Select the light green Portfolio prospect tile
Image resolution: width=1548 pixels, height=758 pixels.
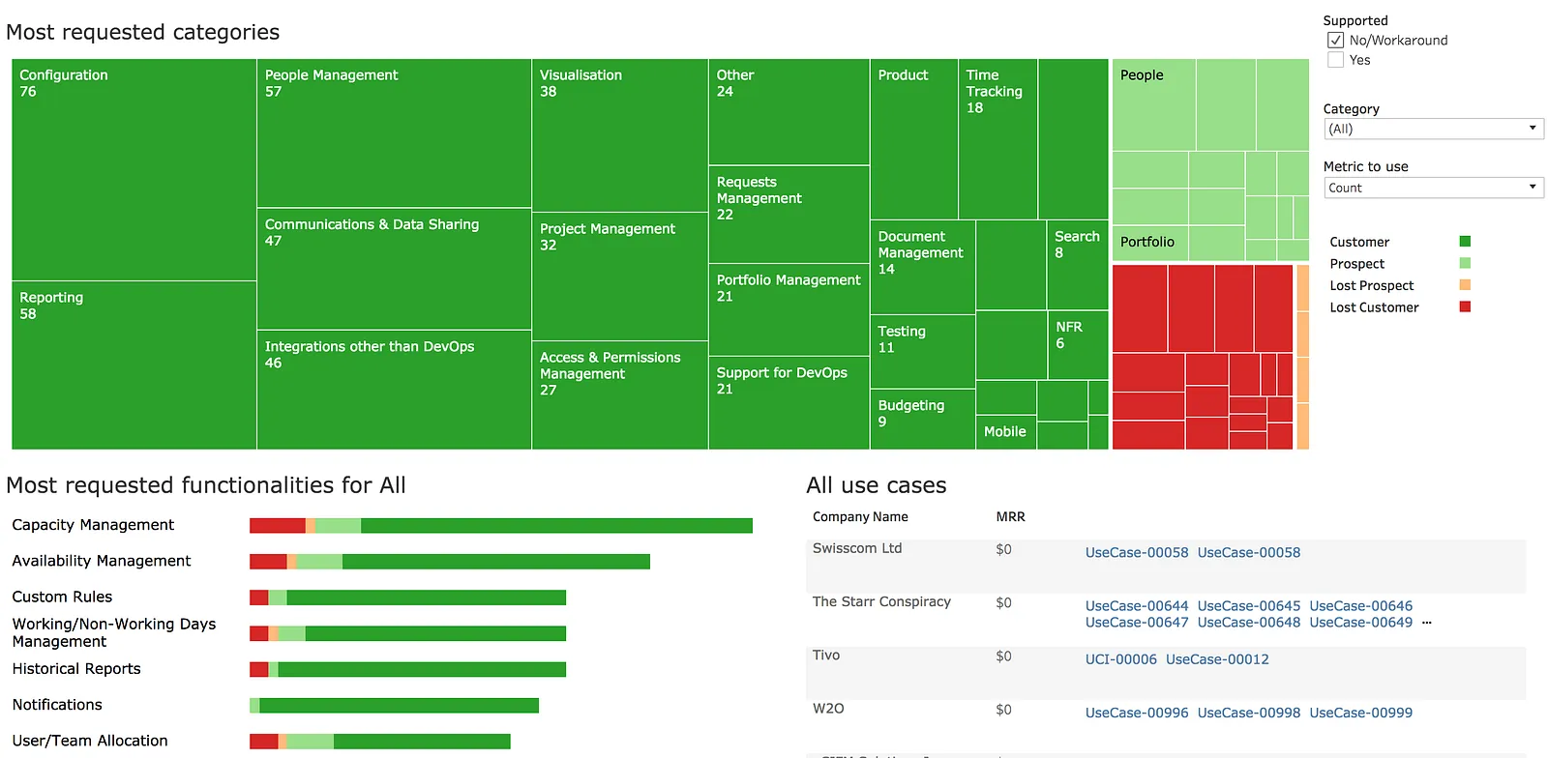pos(1150,243)
